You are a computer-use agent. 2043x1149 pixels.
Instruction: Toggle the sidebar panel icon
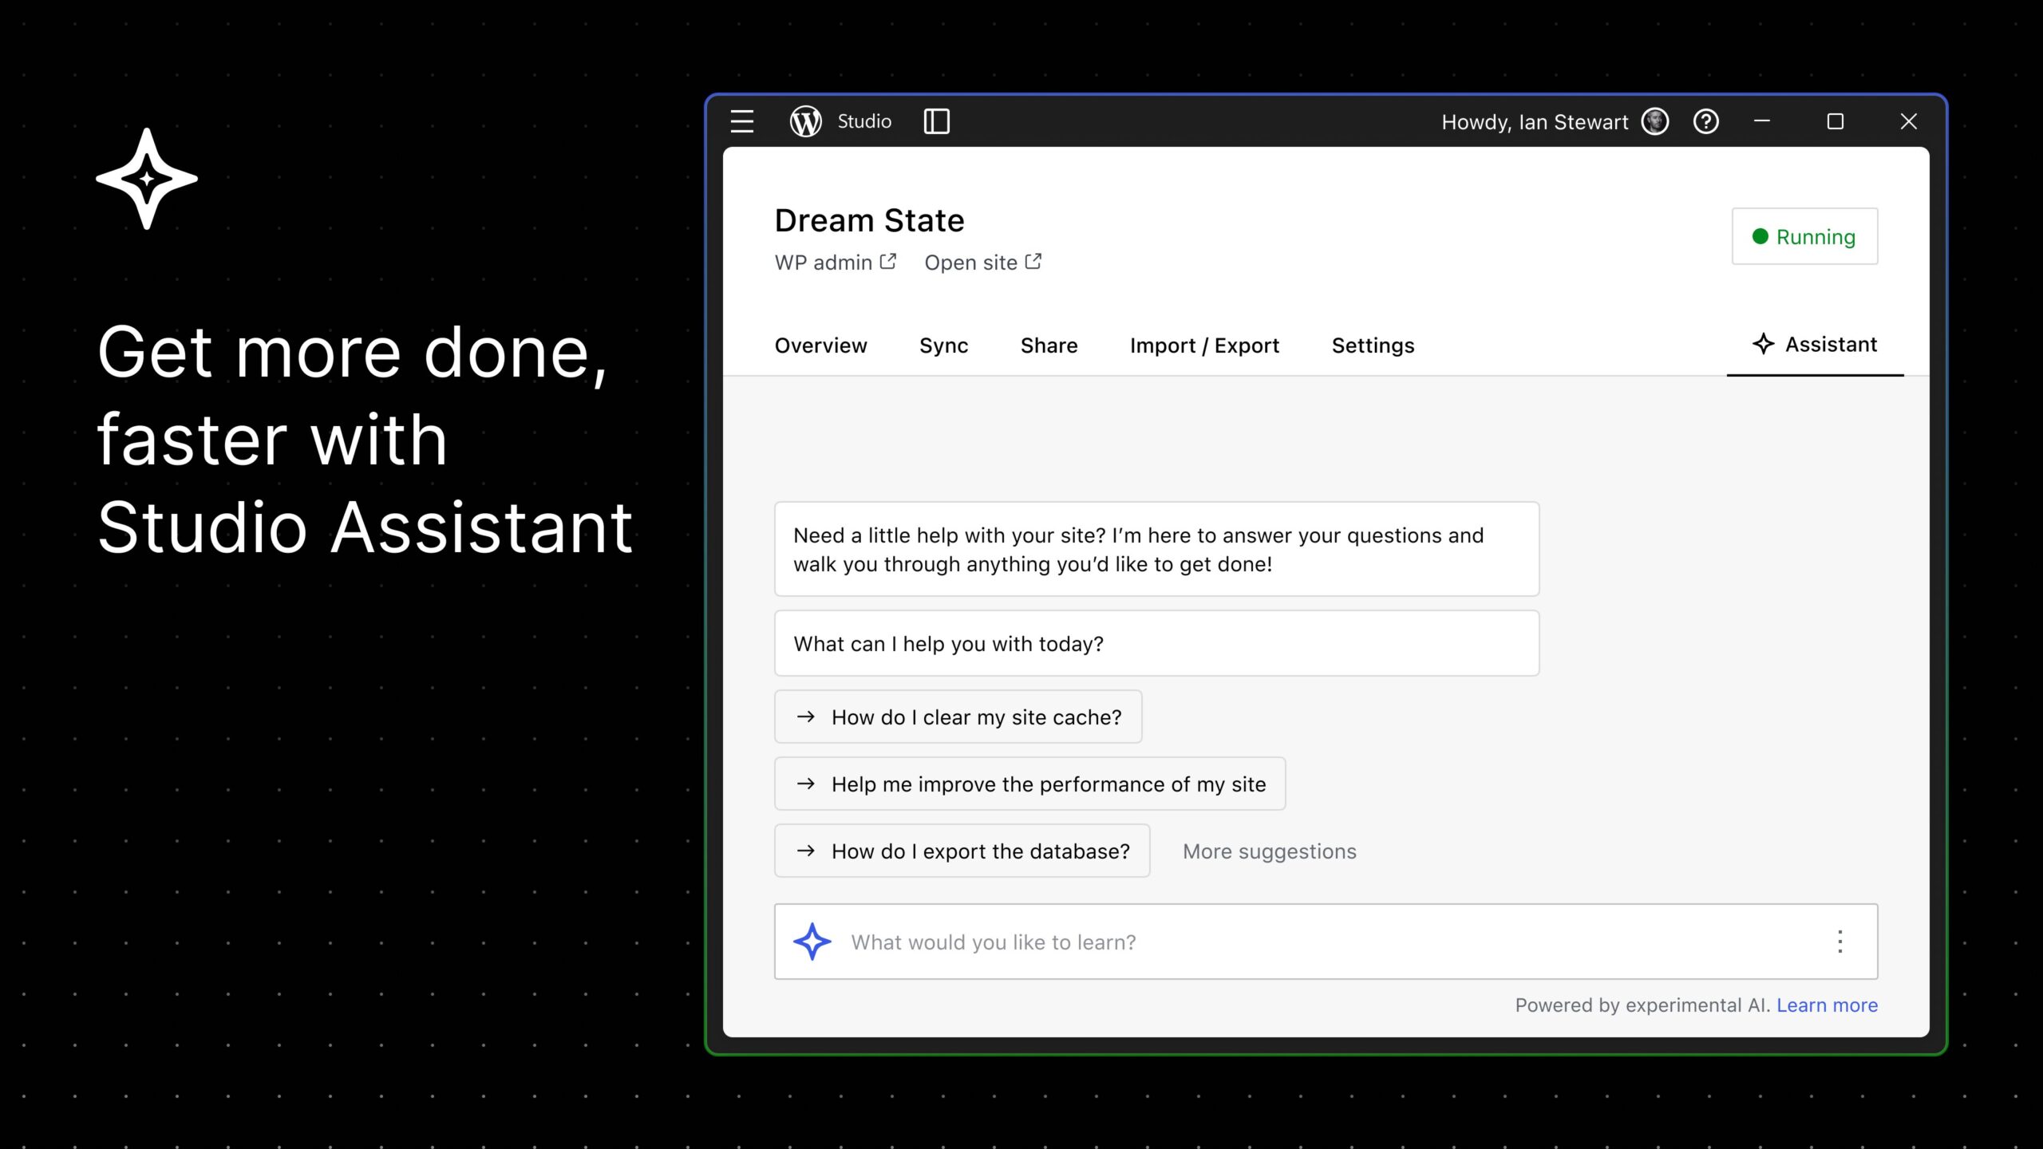[936, 121]
